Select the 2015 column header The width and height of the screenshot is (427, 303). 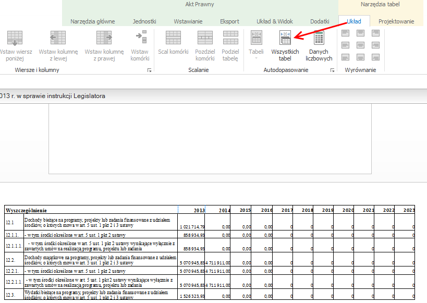click(241, 210)
